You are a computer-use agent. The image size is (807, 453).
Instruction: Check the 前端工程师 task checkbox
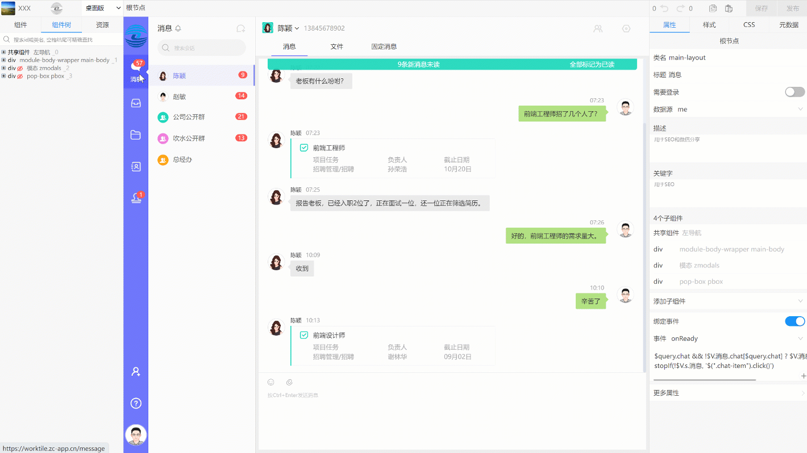(304, 148)
